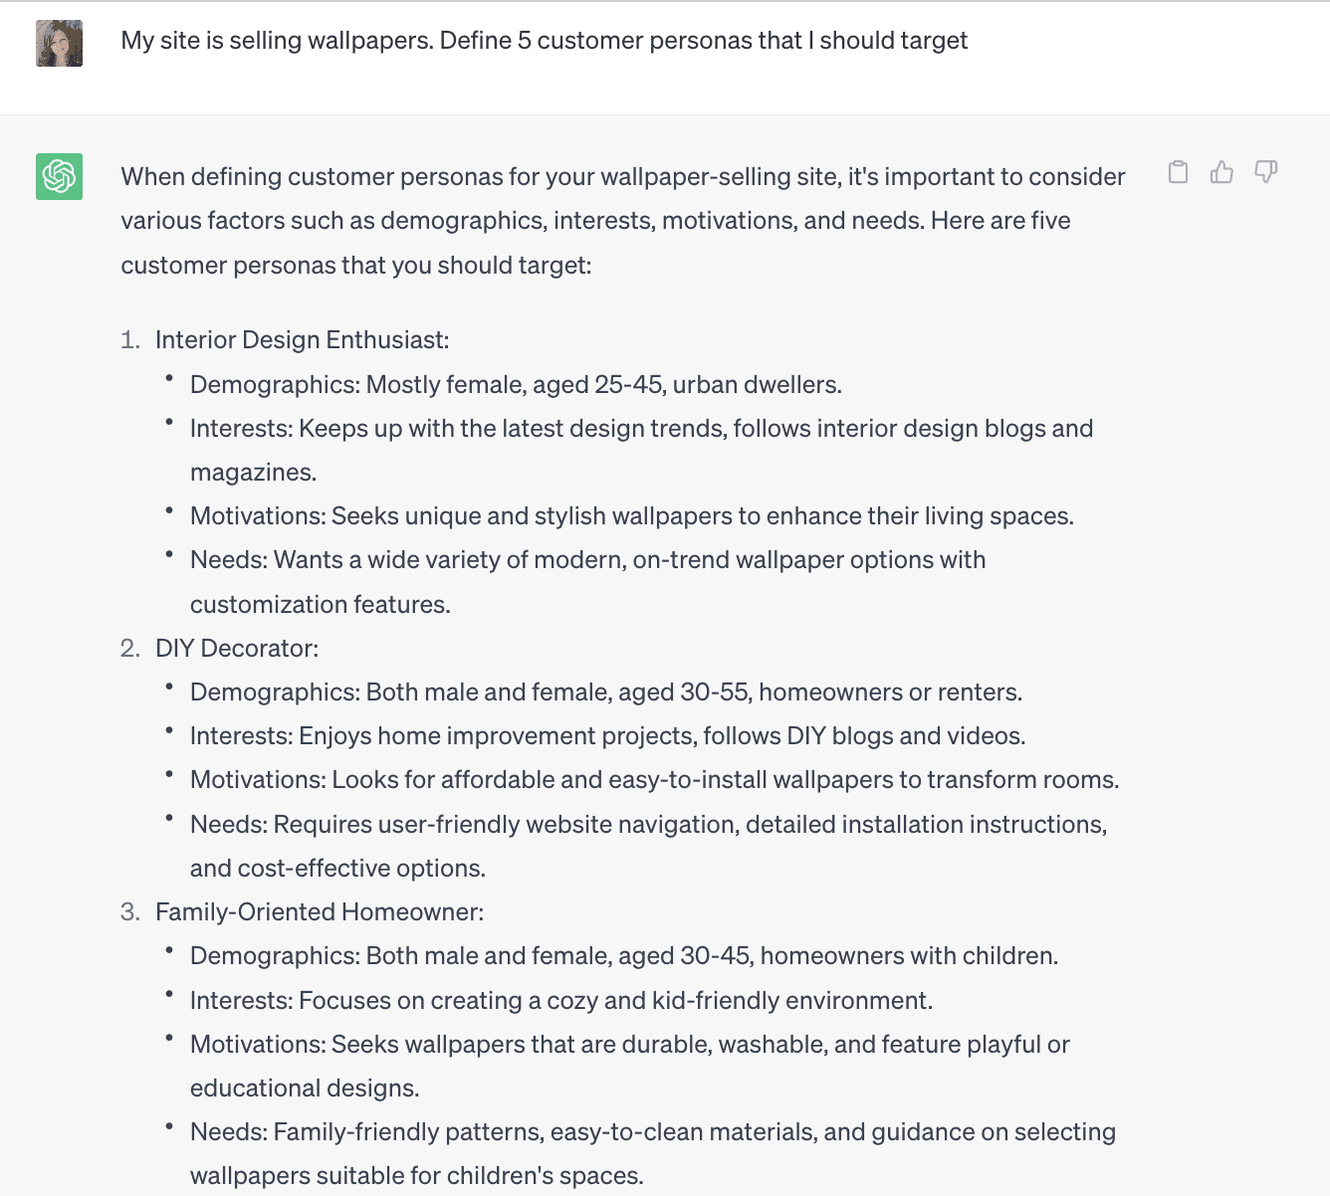Click the "DIY Decorator" heading
1330x1196 pixels.
pos(237,649)
